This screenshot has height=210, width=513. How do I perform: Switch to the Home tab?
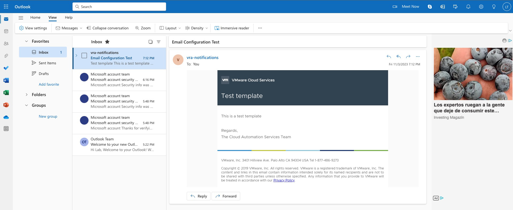35,17
